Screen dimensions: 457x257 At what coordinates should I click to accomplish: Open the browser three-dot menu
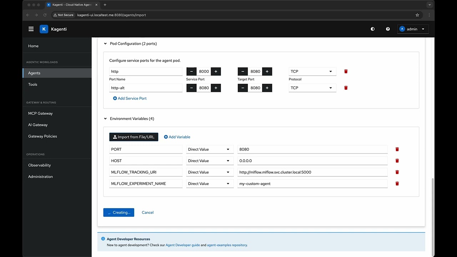[x=429, y=15]
